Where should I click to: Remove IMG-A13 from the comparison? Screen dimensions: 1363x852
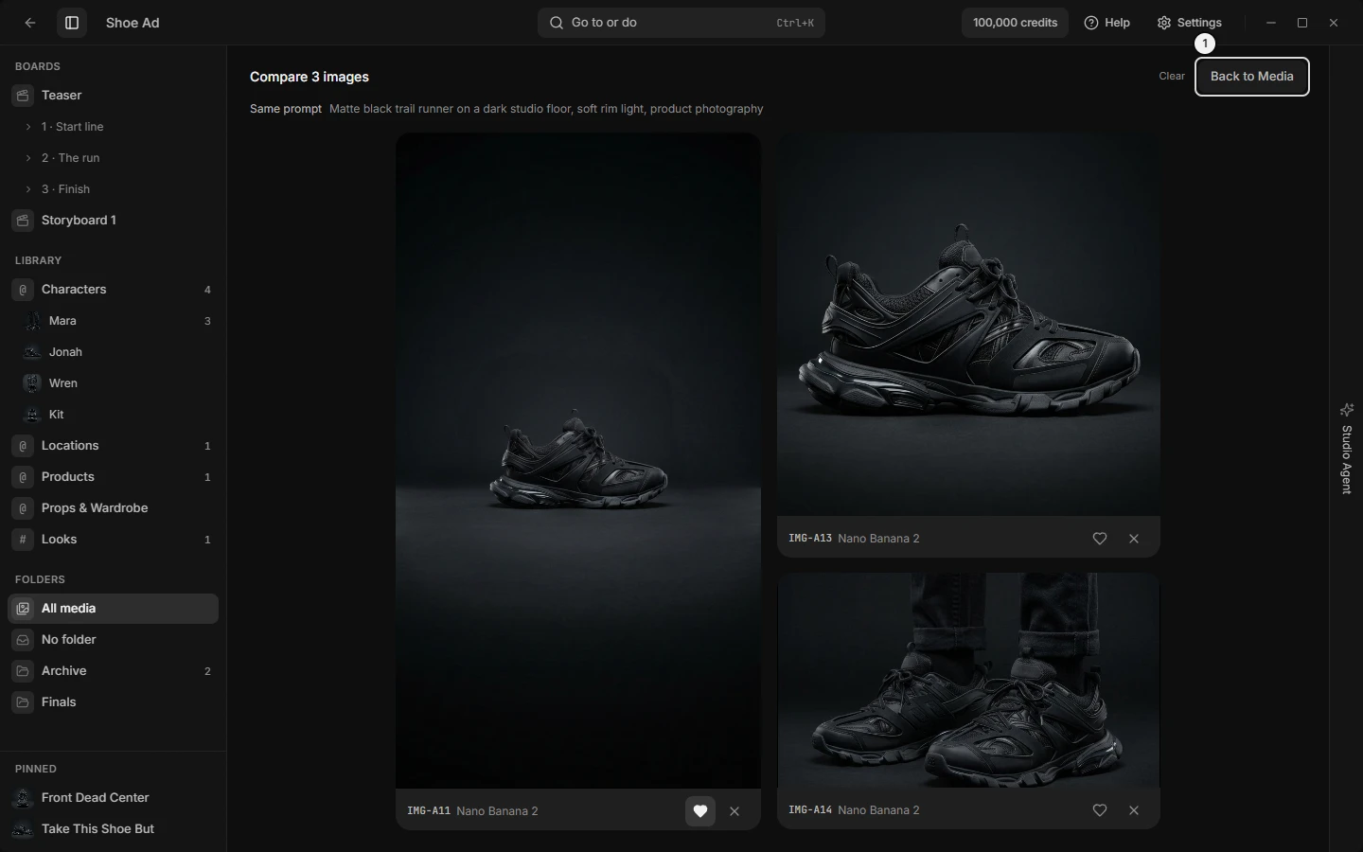1134,539
